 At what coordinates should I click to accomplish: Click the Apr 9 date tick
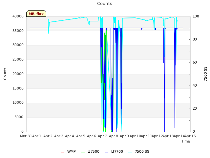click(124, 136)
